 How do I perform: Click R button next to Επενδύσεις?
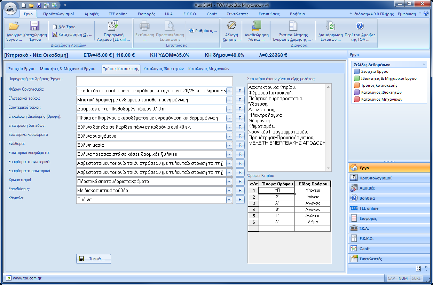[240, 191]
